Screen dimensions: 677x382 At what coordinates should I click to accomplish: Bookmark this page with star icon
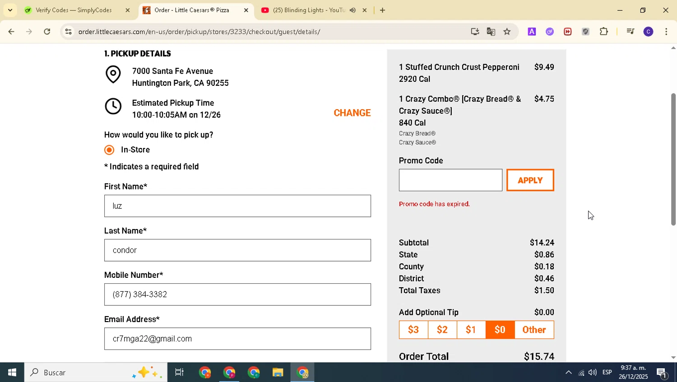(x=507, y=32)
